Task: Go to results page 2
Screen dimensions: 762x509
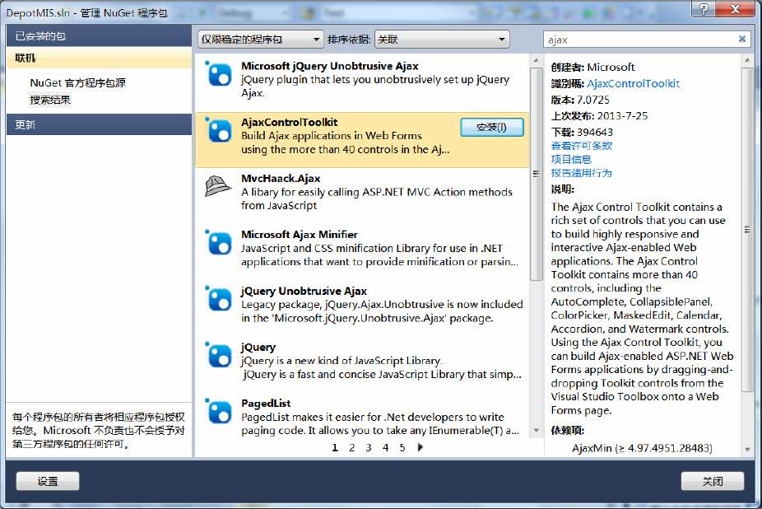Action: pyautogui.click(x=352, y=447)
